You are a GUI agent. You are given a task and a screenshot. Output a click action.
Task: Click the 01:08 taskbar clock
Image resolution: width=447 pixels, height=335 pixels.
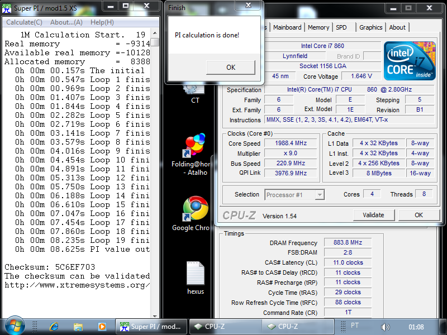coord(416,327)
